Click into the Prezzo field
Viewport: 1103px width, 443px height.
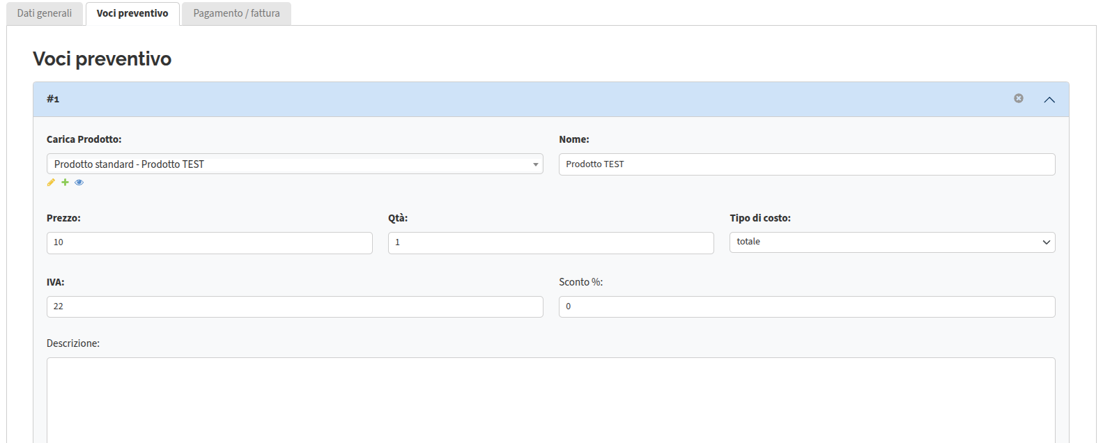[x=210, y=242]
